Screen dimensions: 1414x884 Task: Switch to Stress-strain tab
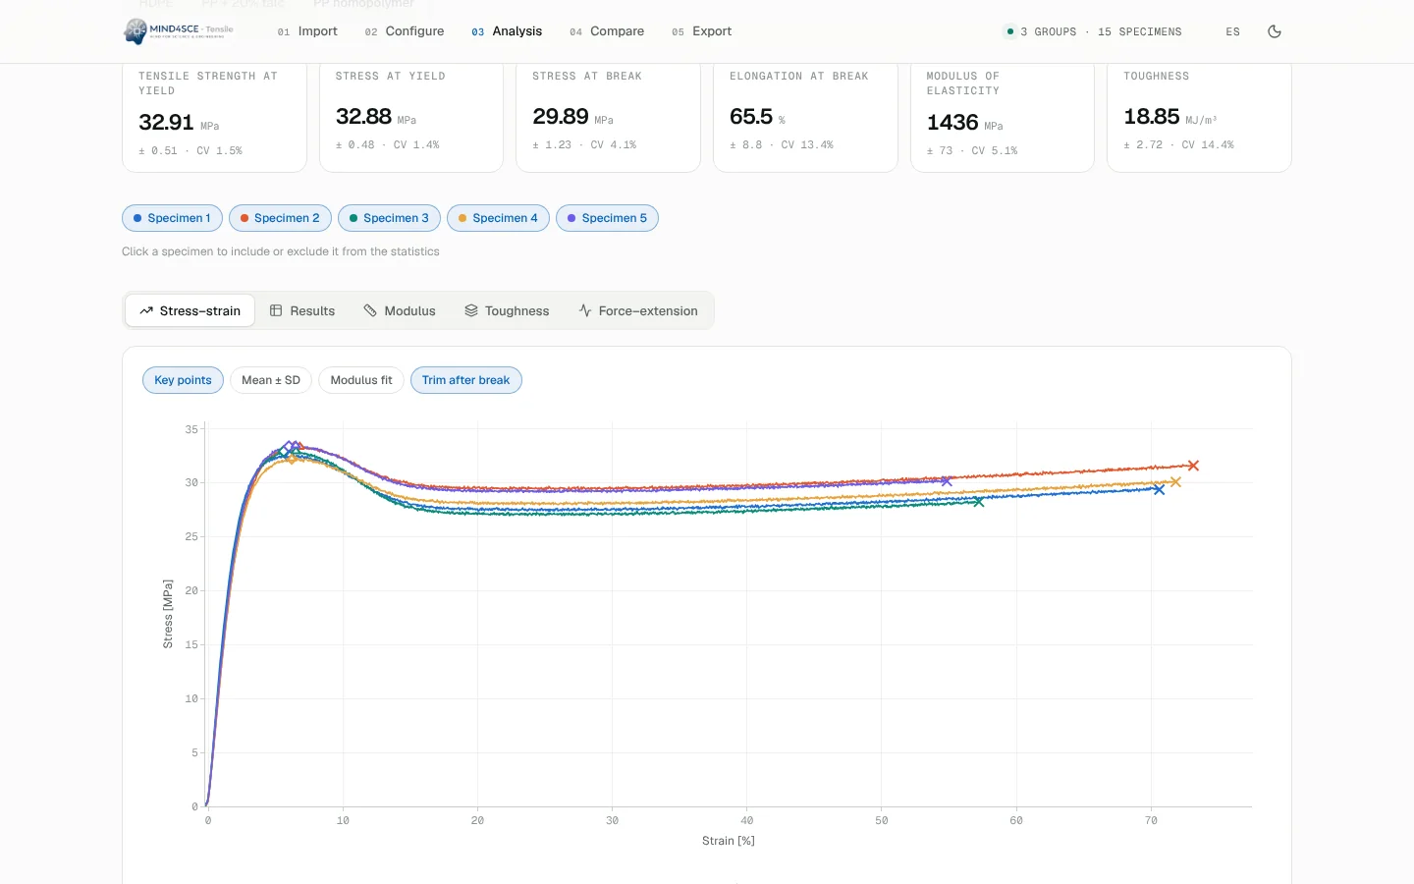[190, 310]
